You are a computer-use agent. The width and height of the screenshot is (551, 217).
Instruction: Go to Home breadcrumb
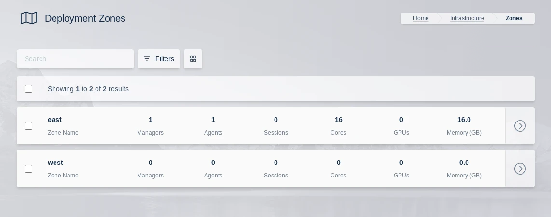coord(421,18)
